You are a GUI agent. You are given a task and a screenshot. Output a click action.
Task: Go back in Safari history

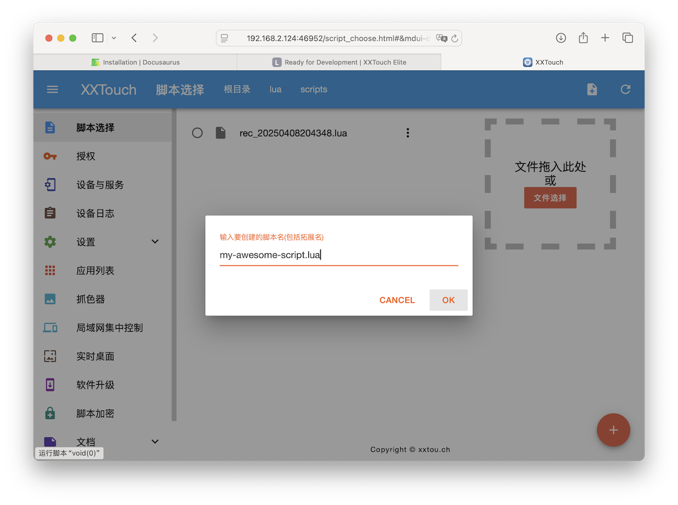coord(134,38)
